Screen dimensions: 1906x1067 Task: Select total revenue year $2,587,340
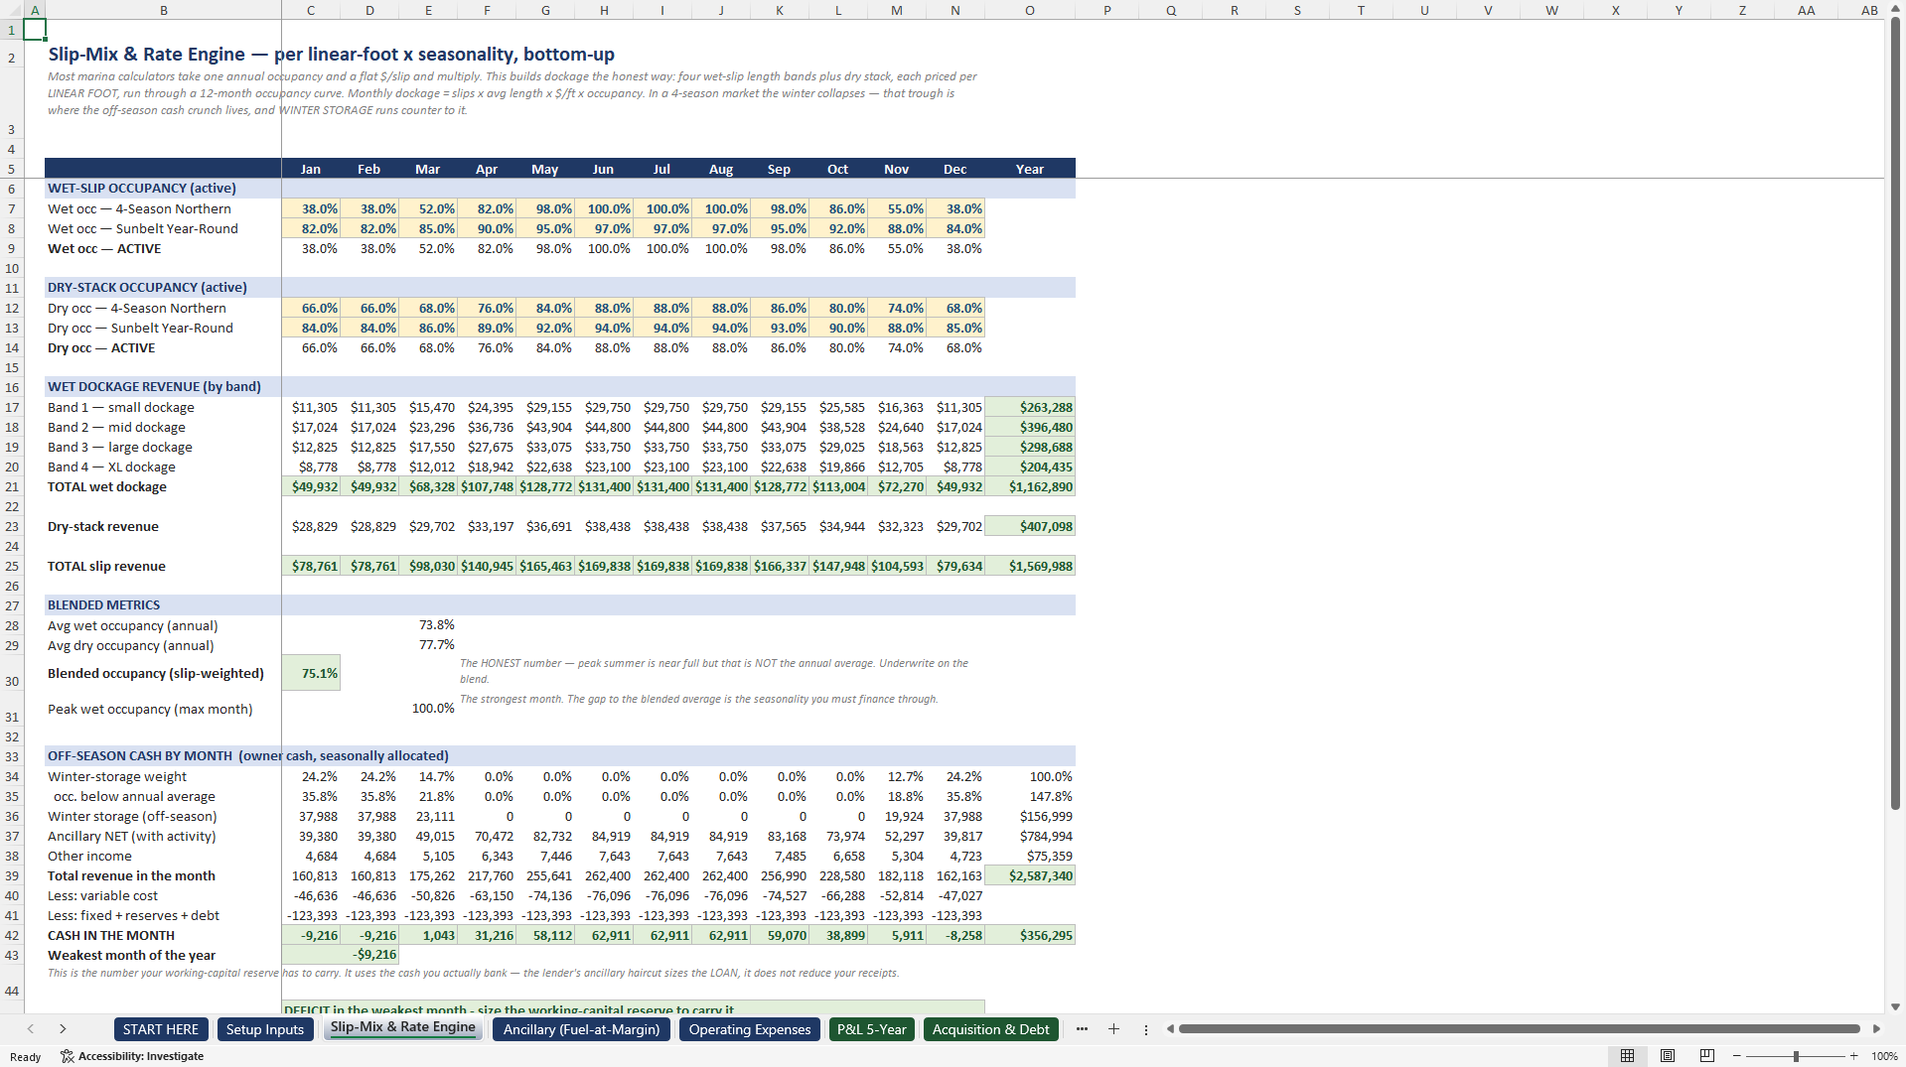tap(1030, 875)
